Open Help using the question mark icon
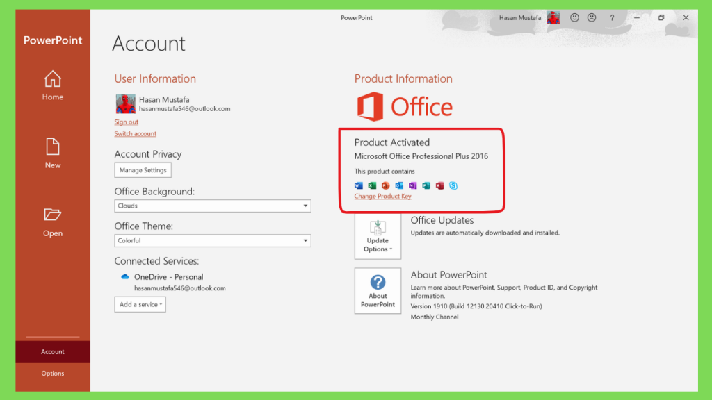 [x=612, y=17]
